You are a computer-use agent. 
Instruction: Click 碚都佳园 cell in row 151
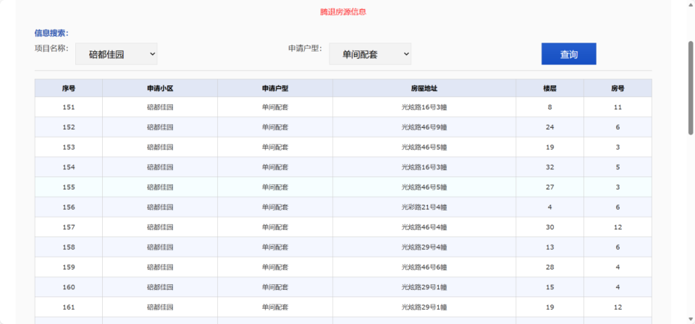tap(160, 107)
